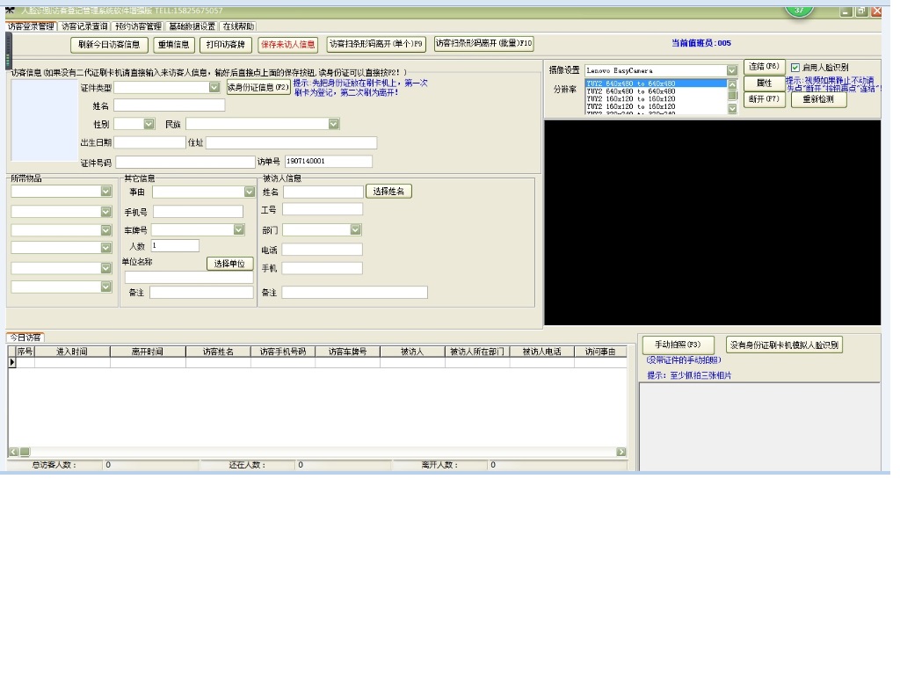This screenshot has height=675, width=900.
Task: Open the Lenovo EasyCamera camera dropdown
Action: tap(732, 70)
